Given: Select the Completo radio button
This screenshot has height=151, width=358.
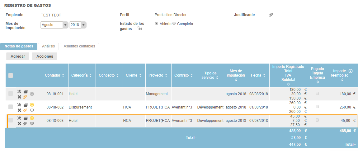Looking at the screenshot, I should 174,24.
